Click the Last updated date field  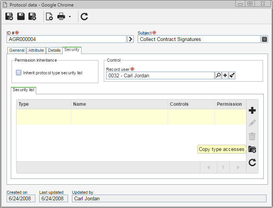[53, 198]
